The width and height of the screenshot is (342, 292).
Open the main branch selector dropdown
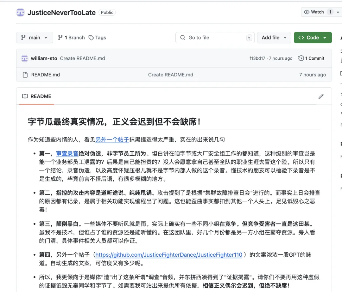[35, 38]
